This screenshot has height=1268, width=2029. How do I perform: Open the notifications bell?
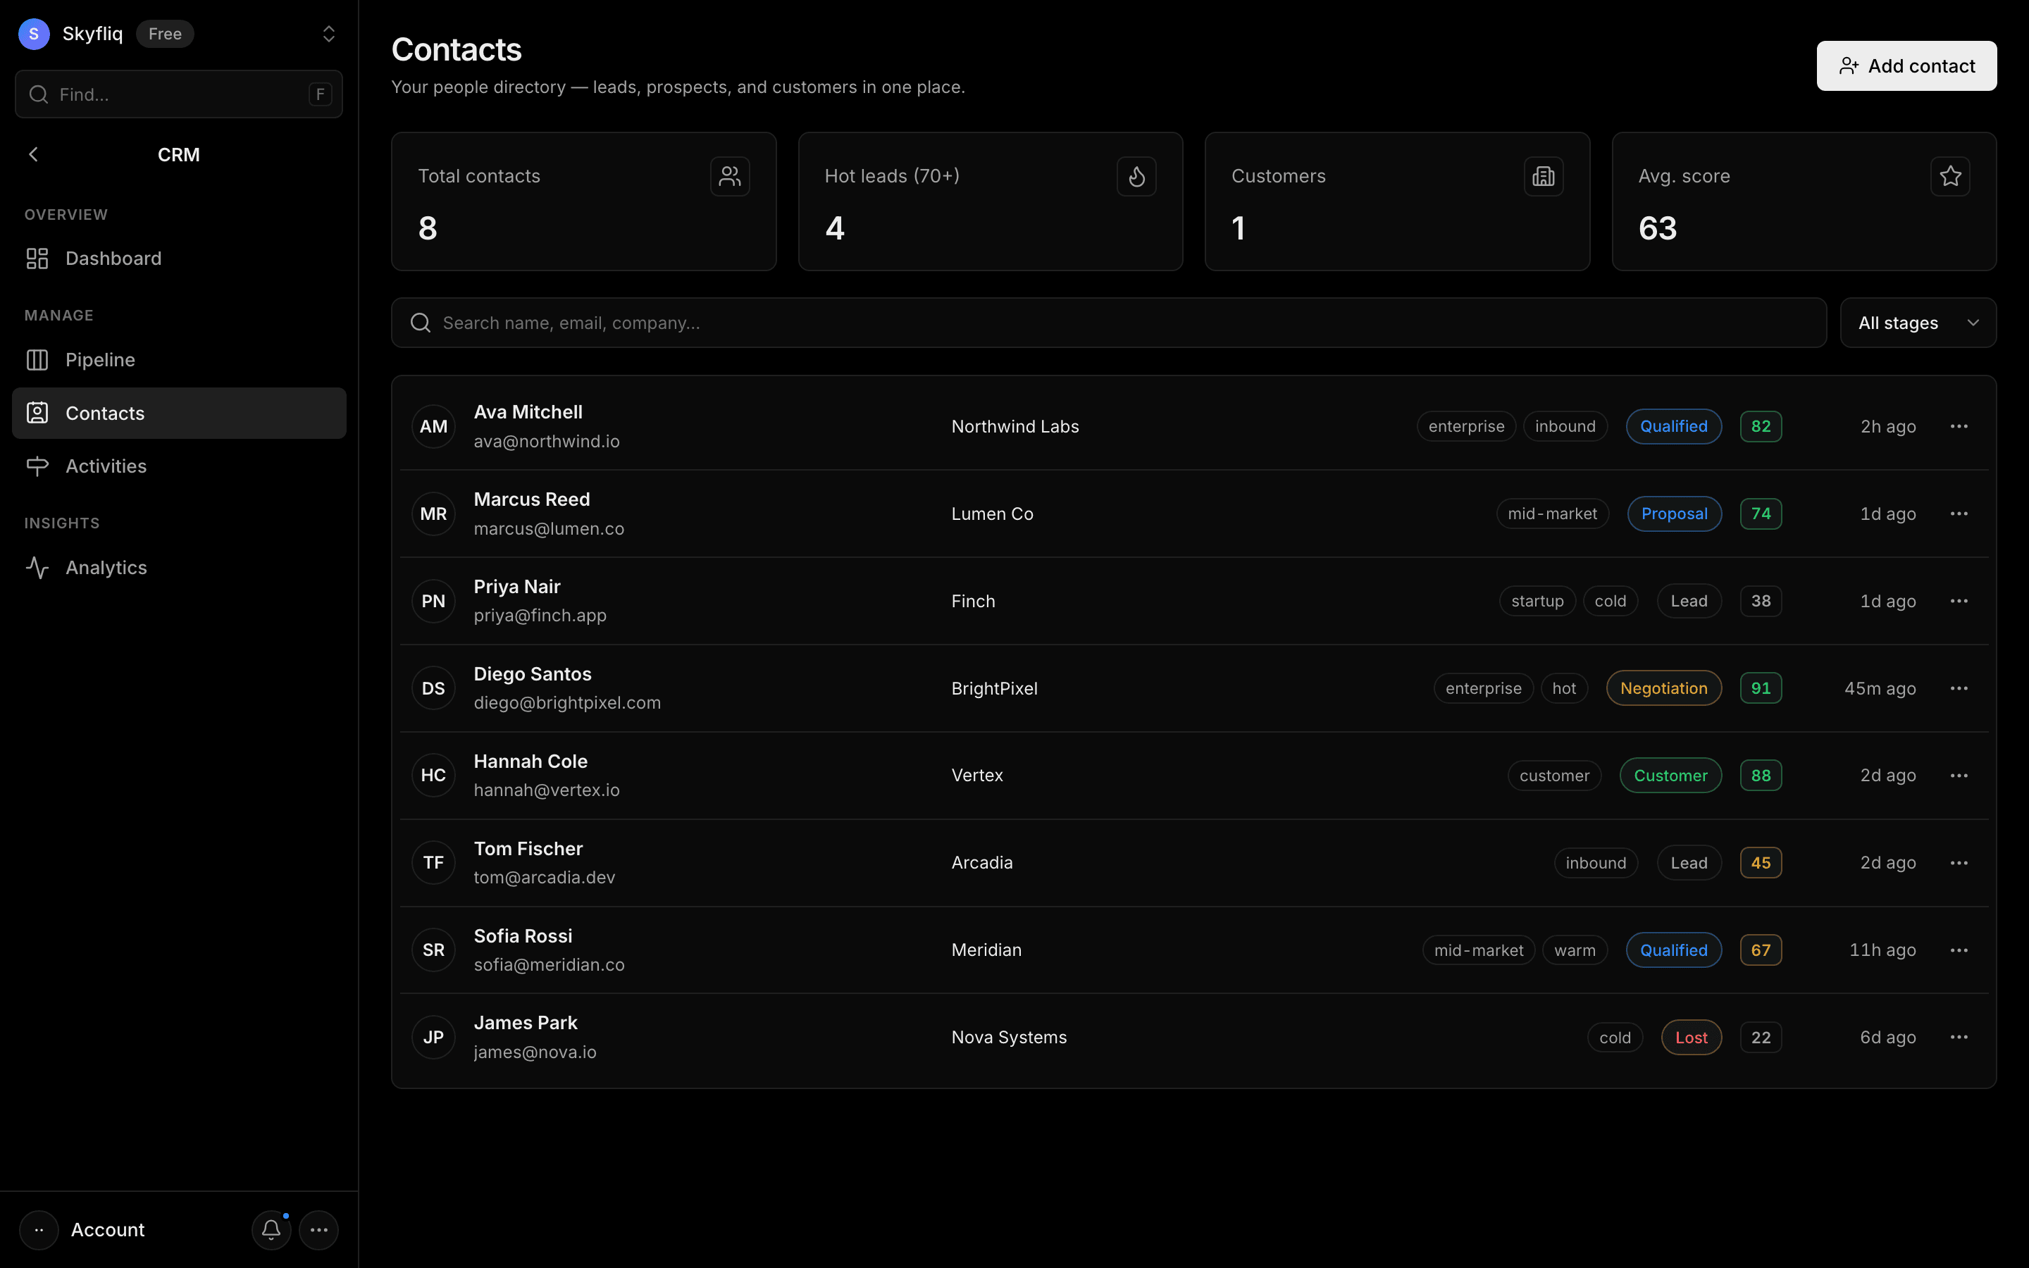[x=271, y=1229]
